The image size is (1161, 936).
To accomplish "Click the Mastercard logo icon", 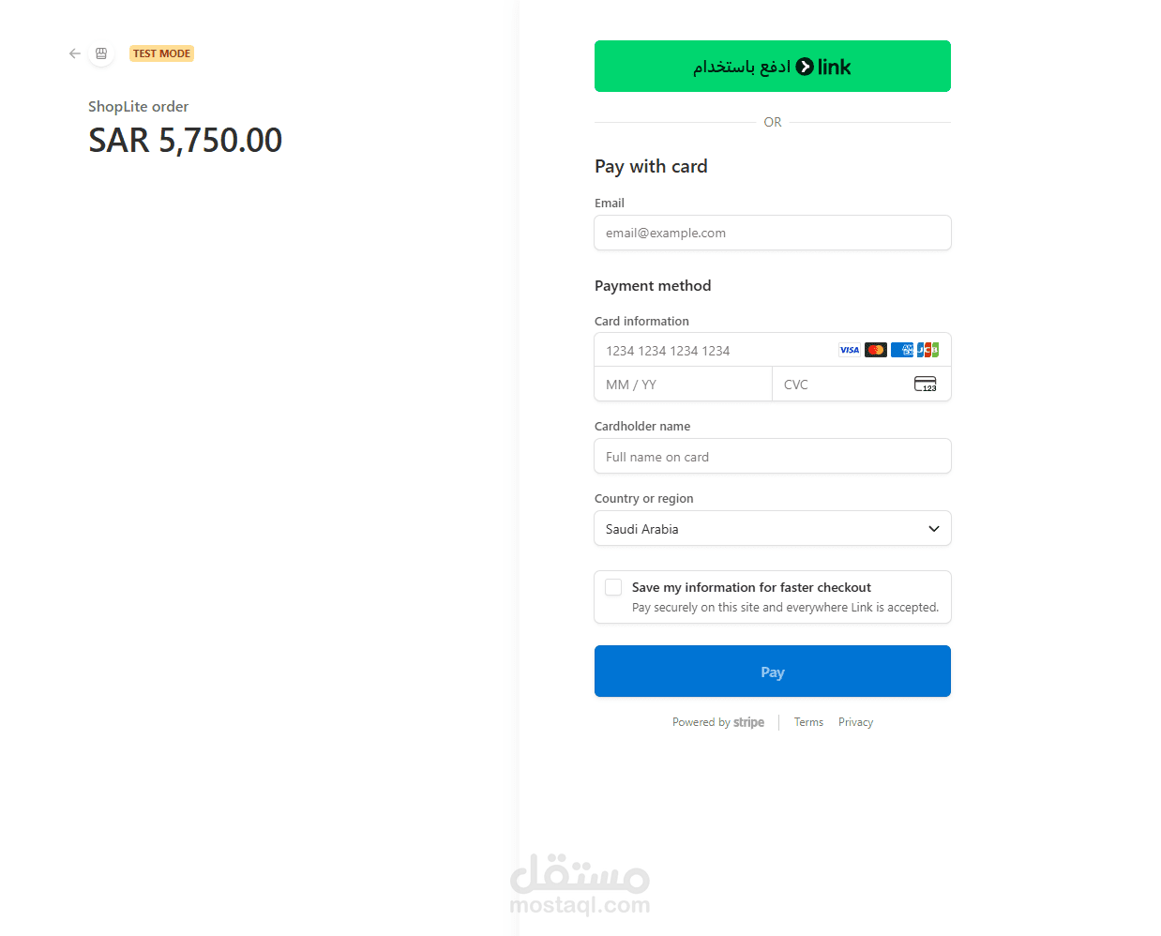I will (876, 350).
